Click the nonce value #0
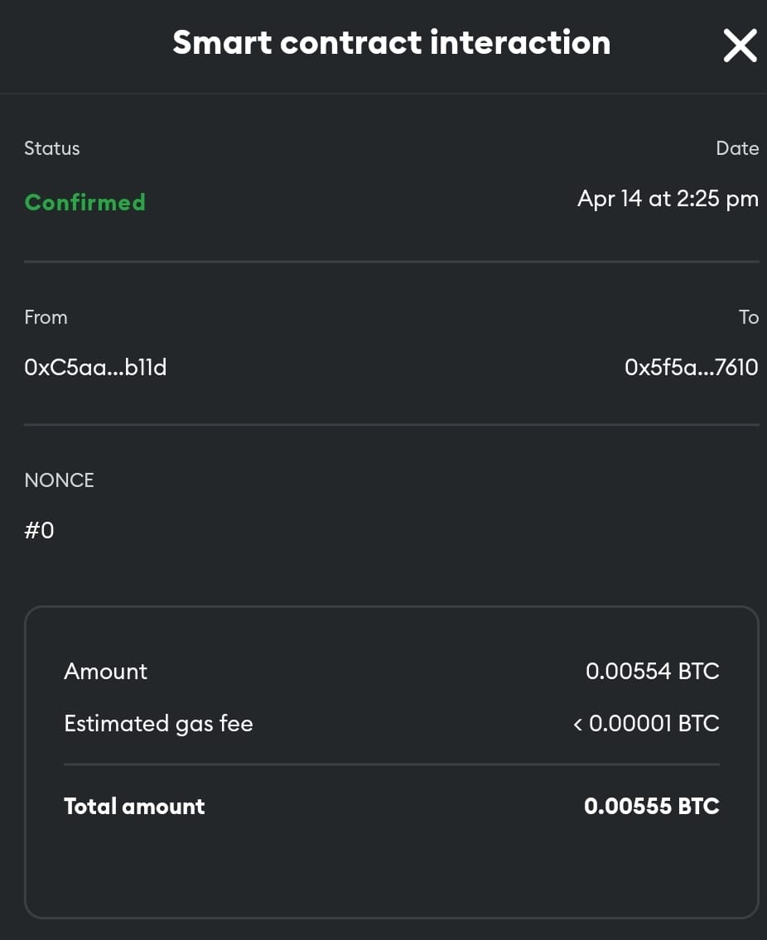The image size is (767, 940). click(x=40, y=530)
